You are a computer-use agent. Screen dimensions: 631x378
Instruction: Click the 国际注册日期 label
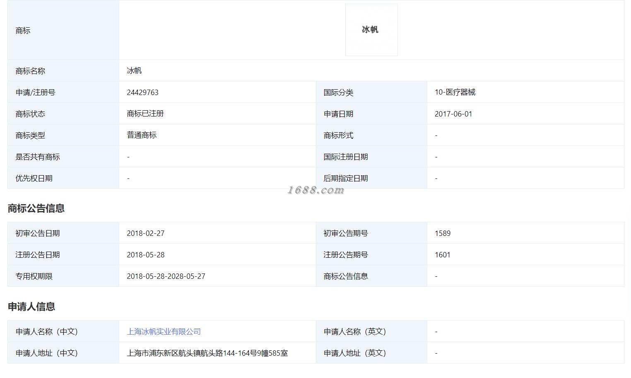(346, 157)
